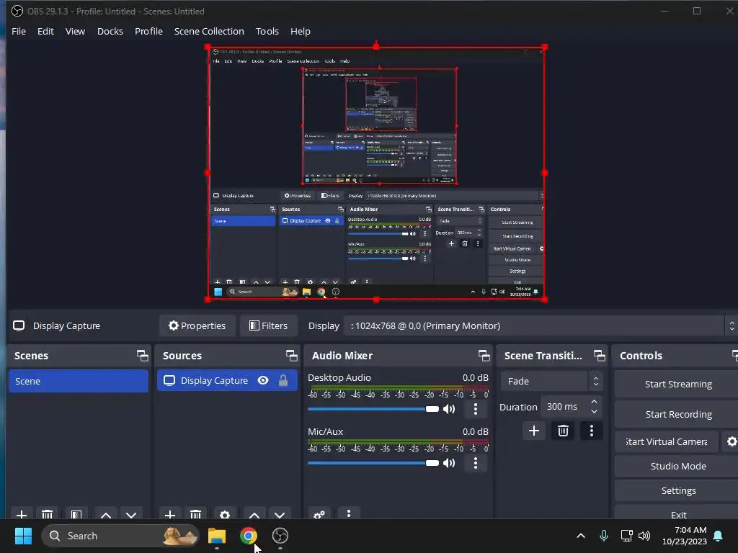Move scene up arrow
This screenshot has height=553, width=738.
(106, 514)
